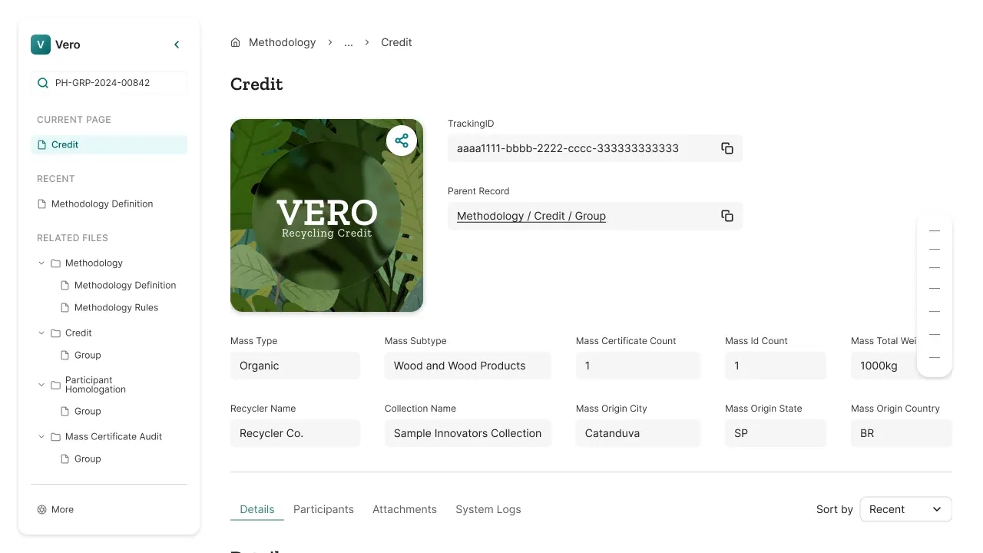Copy the Parent Record value
Screen dimensions: 983x553
(x=726, y=216)
